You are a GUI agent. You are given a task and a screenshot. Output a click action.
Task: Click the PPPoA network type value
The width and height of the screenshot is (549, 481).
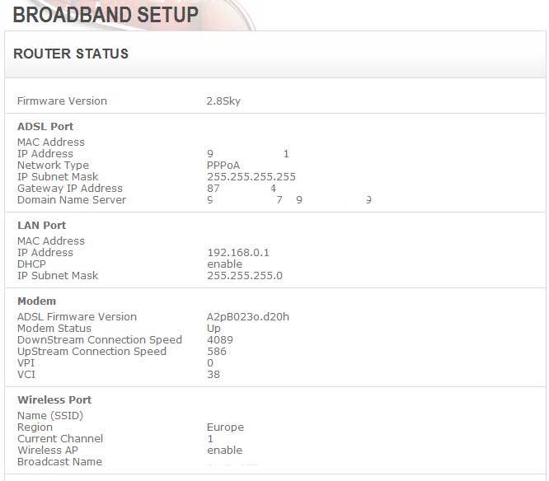point(223,166)
